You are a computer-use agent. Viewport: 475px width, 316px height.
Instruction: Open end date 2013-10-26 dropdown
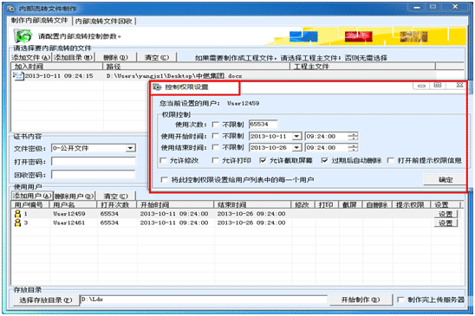coord(296,148)
